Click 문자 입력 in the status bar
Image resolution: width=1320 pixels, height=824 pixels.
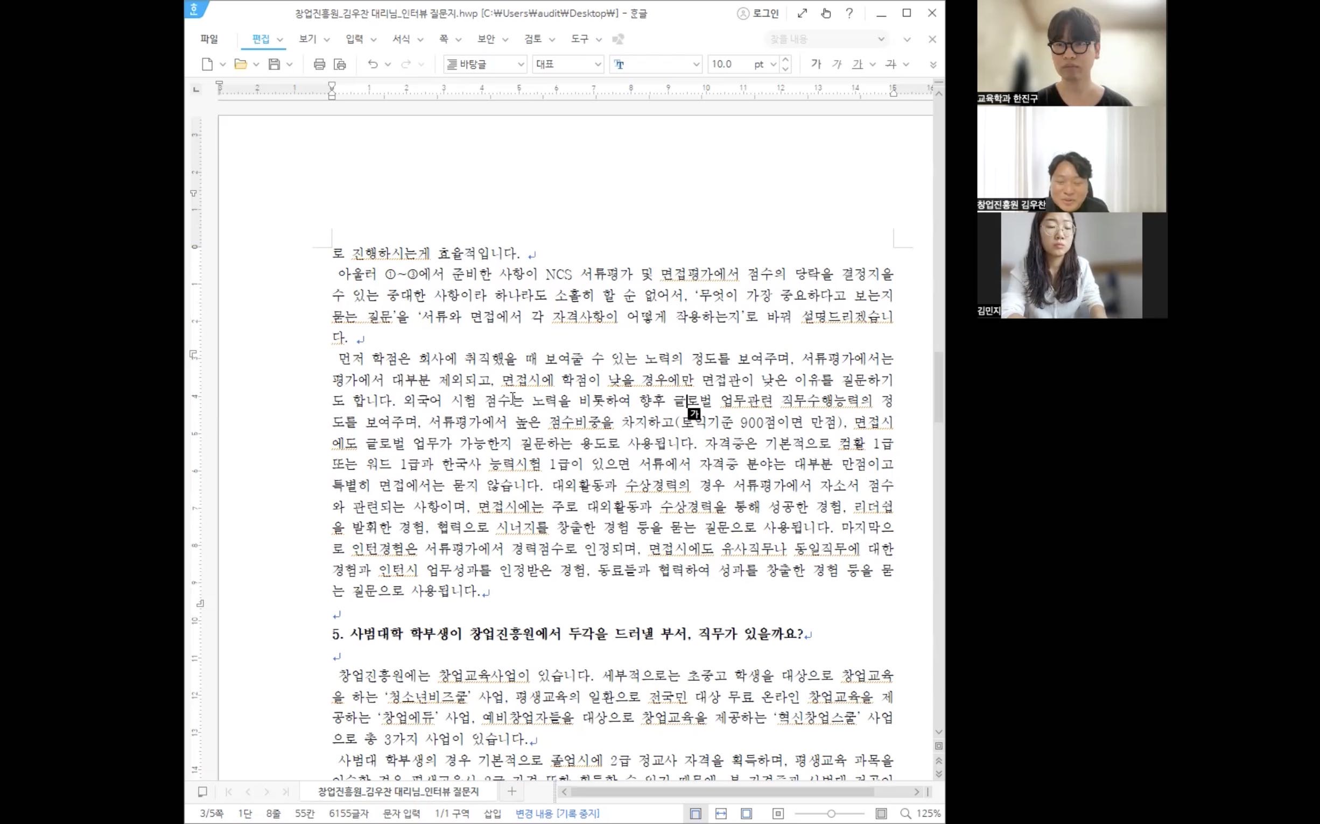(x=402, y=814)
